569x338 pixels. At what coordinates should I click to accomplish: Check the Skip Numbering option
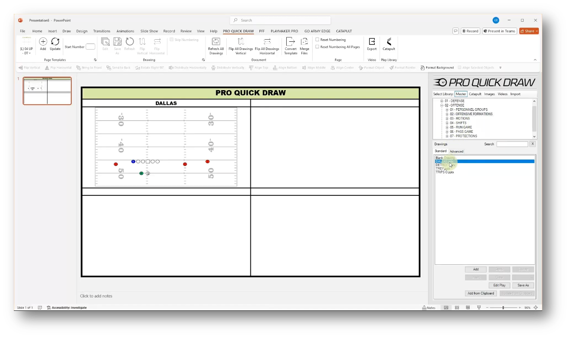click(171, 39)
